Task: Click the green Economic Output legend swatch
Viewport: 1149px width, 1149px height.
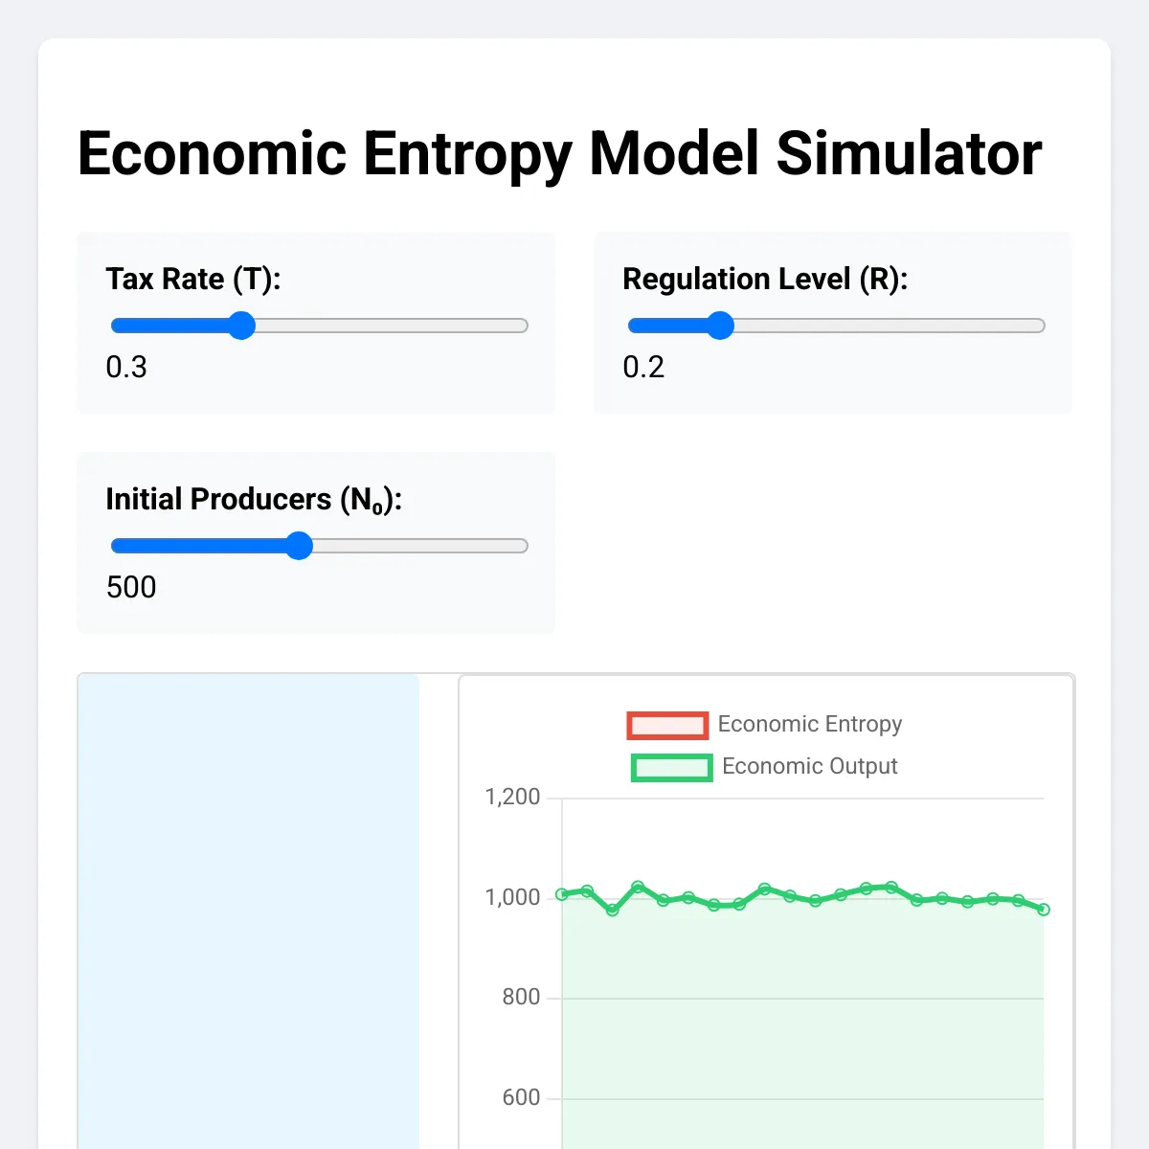Action: pyautogui.click(x=670, y=767)
